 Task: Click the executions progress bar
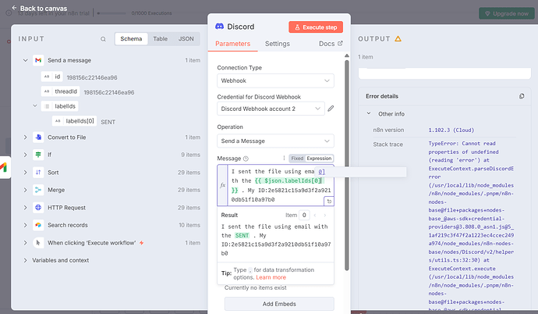tap(111, 13)
